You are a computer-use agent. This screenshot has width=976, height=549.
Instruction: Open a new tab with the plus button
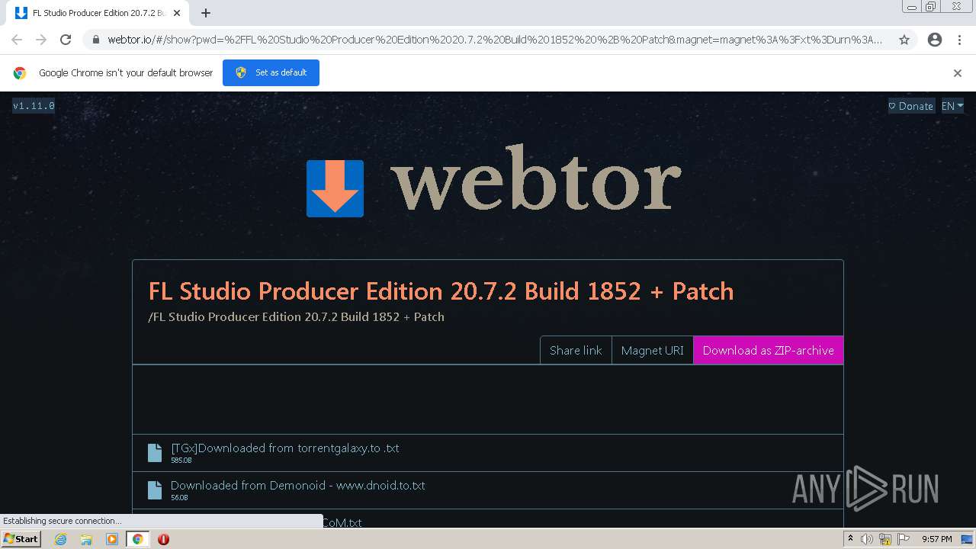tap(206, 13)
